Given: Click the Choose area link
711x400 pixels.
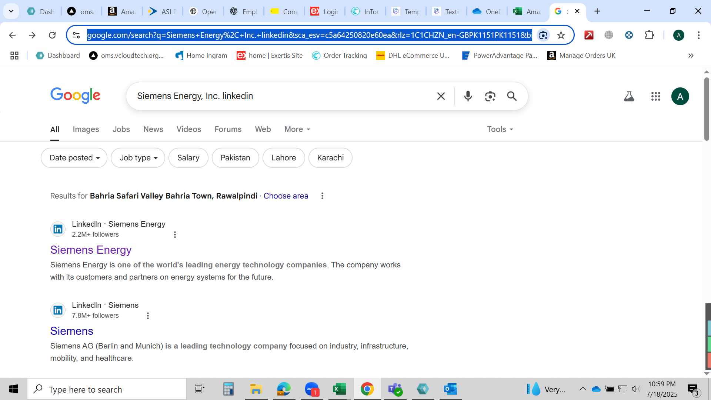Looking at the screenshot, I should click(x=286, y=196).
